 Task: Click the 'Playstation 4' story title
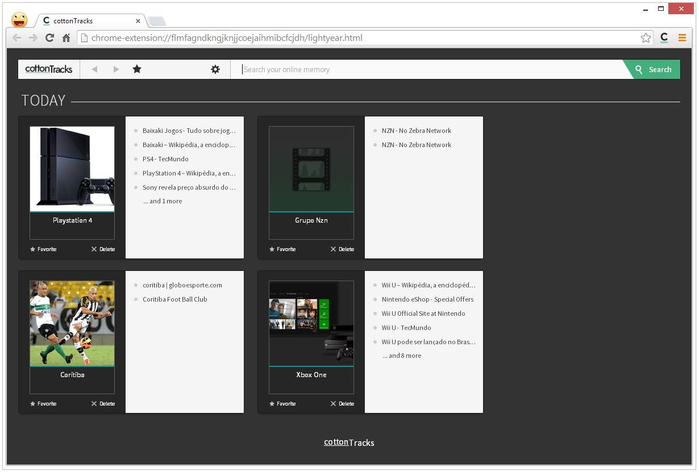tap(72, 220)
